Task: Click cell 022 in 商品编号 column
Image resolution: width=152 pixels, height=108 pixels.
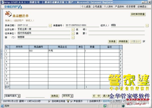Action: (38, 51)
